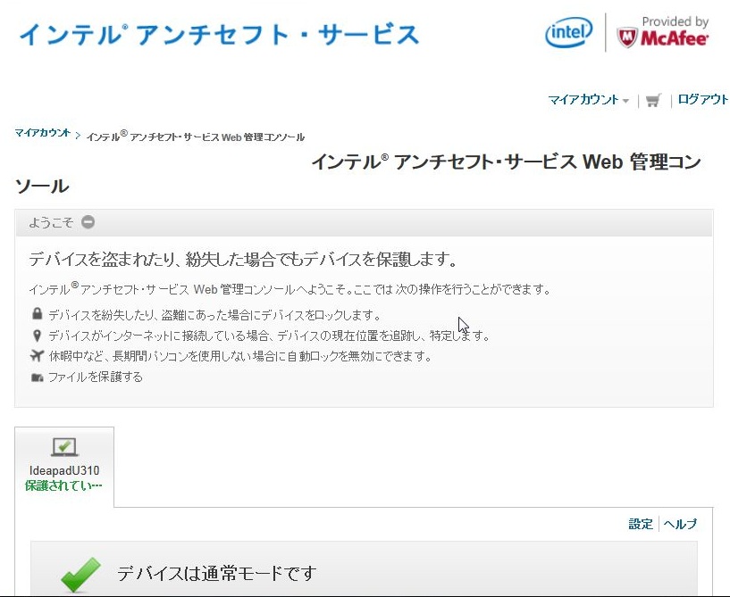
Task: Click the padlock icon for device lock
Action: point(38,314)
